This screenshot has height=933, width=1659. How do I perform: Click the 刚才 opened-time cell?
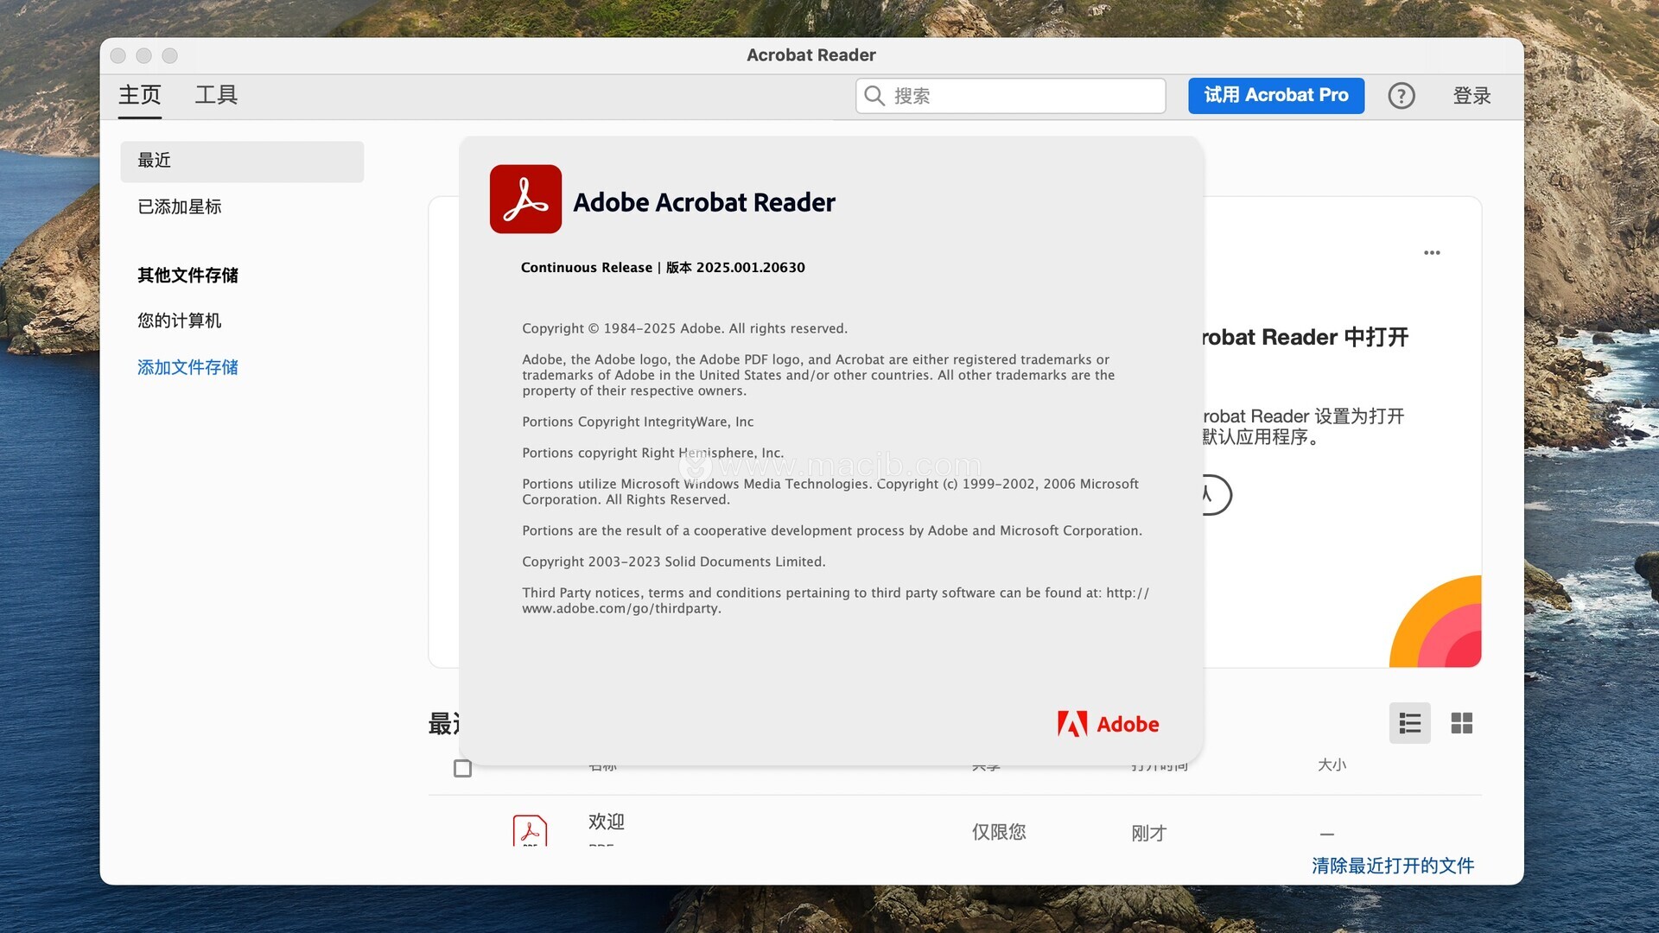(x=1148, y=834)
